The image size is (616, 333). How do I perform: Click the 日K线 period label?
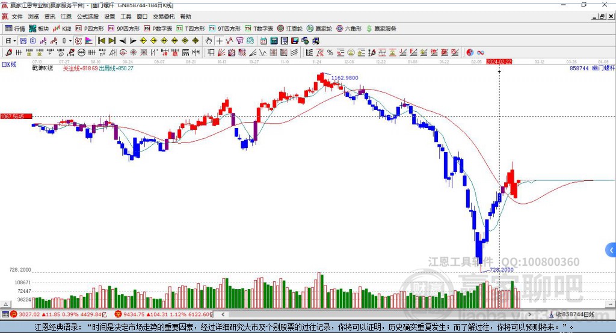[9, 64]
